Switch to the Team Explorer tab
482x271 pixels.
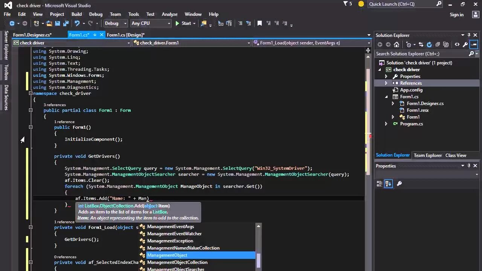(x=428, y=155)
